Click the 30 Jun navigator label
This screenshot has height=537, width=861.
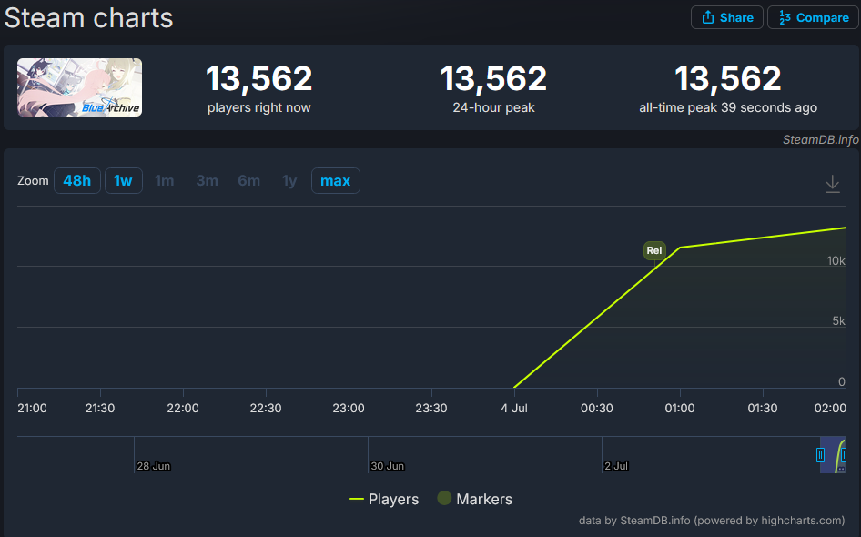387,466
